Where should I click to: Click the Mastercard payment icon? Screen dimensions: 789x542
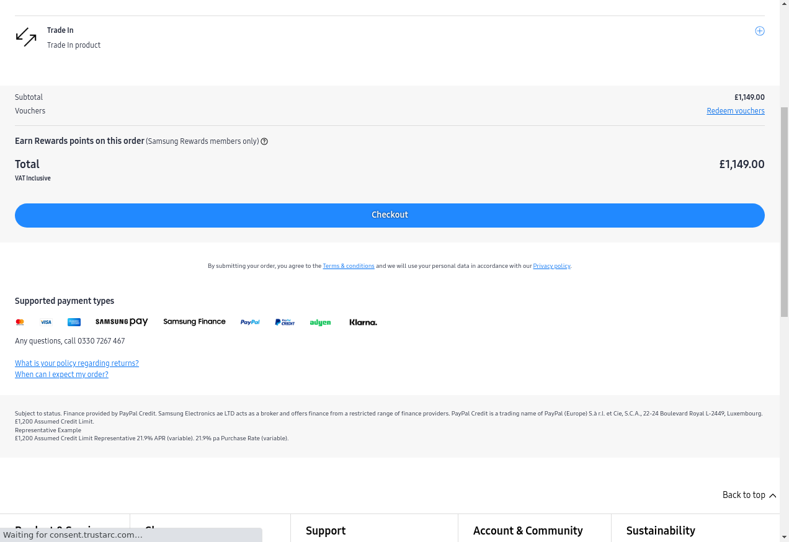20,322
